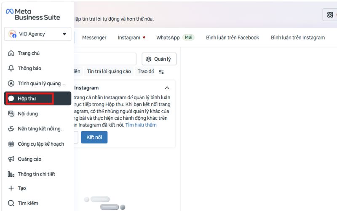The width and height of the screenshot is (337, 211).
Task: Click the blue Kết nối button
Action: point(94,137)
